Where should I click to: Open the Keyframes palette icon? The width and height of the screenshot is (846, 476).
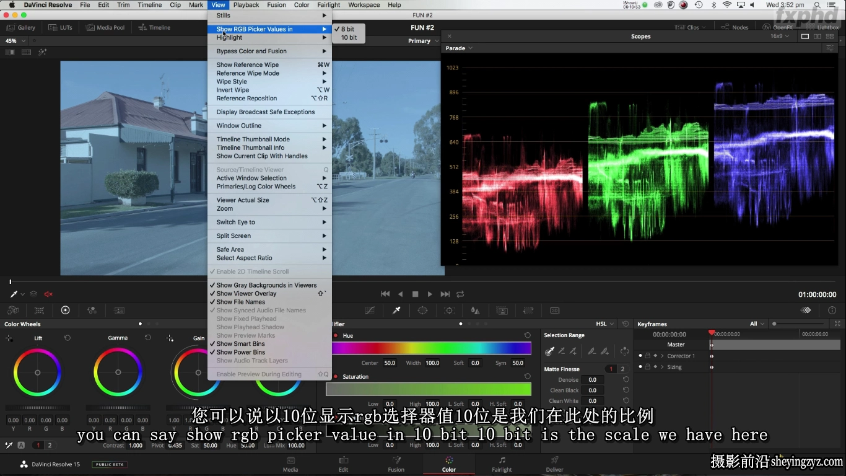(x=806, y=310)
